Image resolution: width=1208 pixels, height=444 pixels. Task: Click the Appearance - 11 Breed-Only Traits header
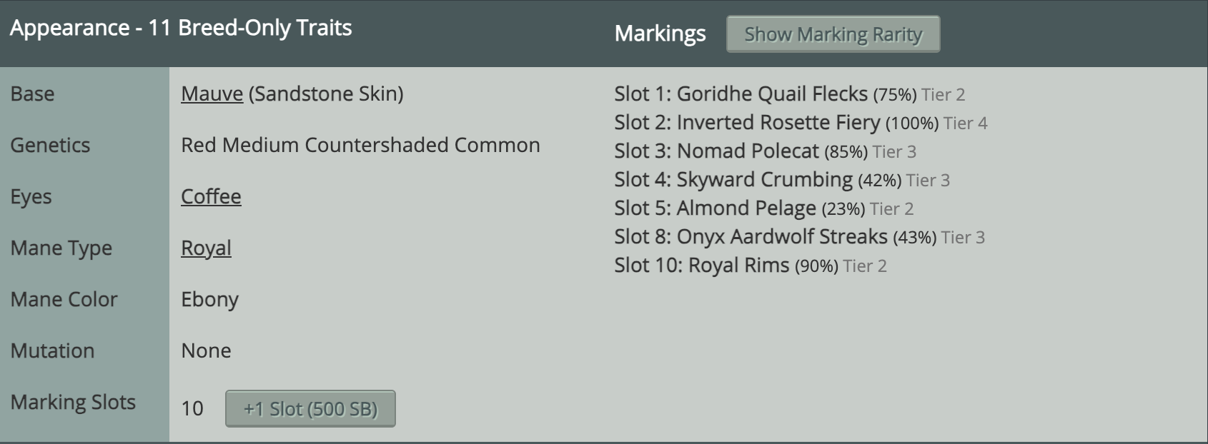coord(181,28)
